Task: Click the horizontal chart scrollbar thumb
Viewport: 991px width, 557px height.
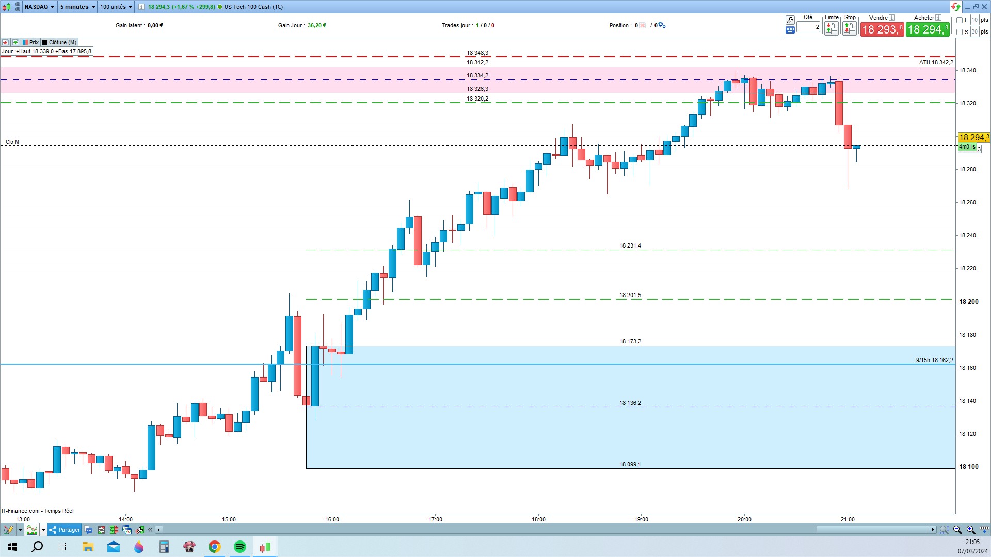Action: click(x=872, y=530)
